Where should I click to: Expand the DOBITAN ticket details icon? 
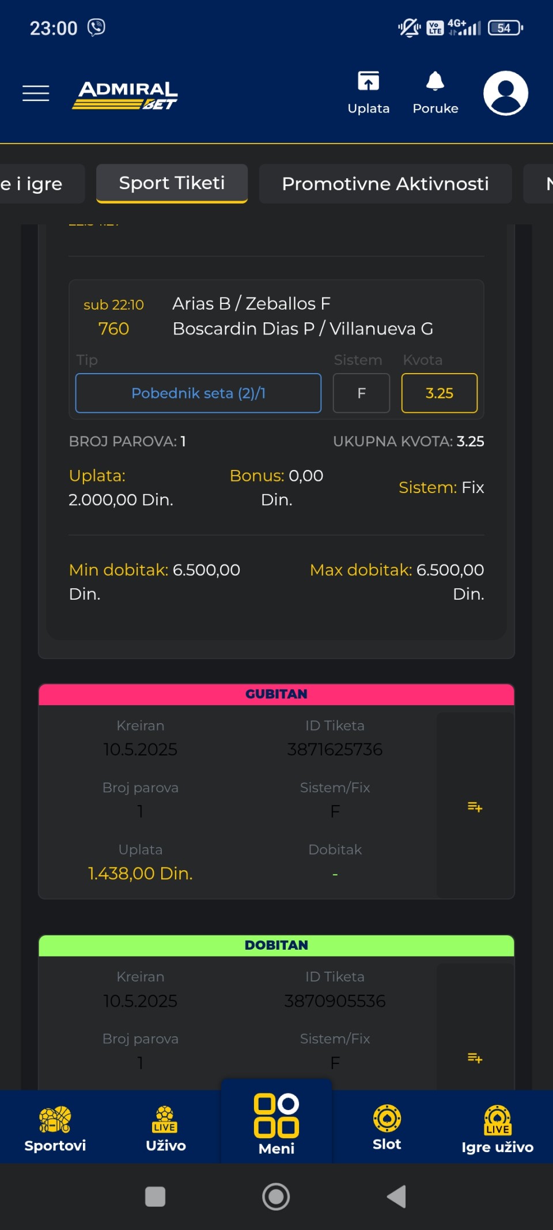tap(475, 1058)
